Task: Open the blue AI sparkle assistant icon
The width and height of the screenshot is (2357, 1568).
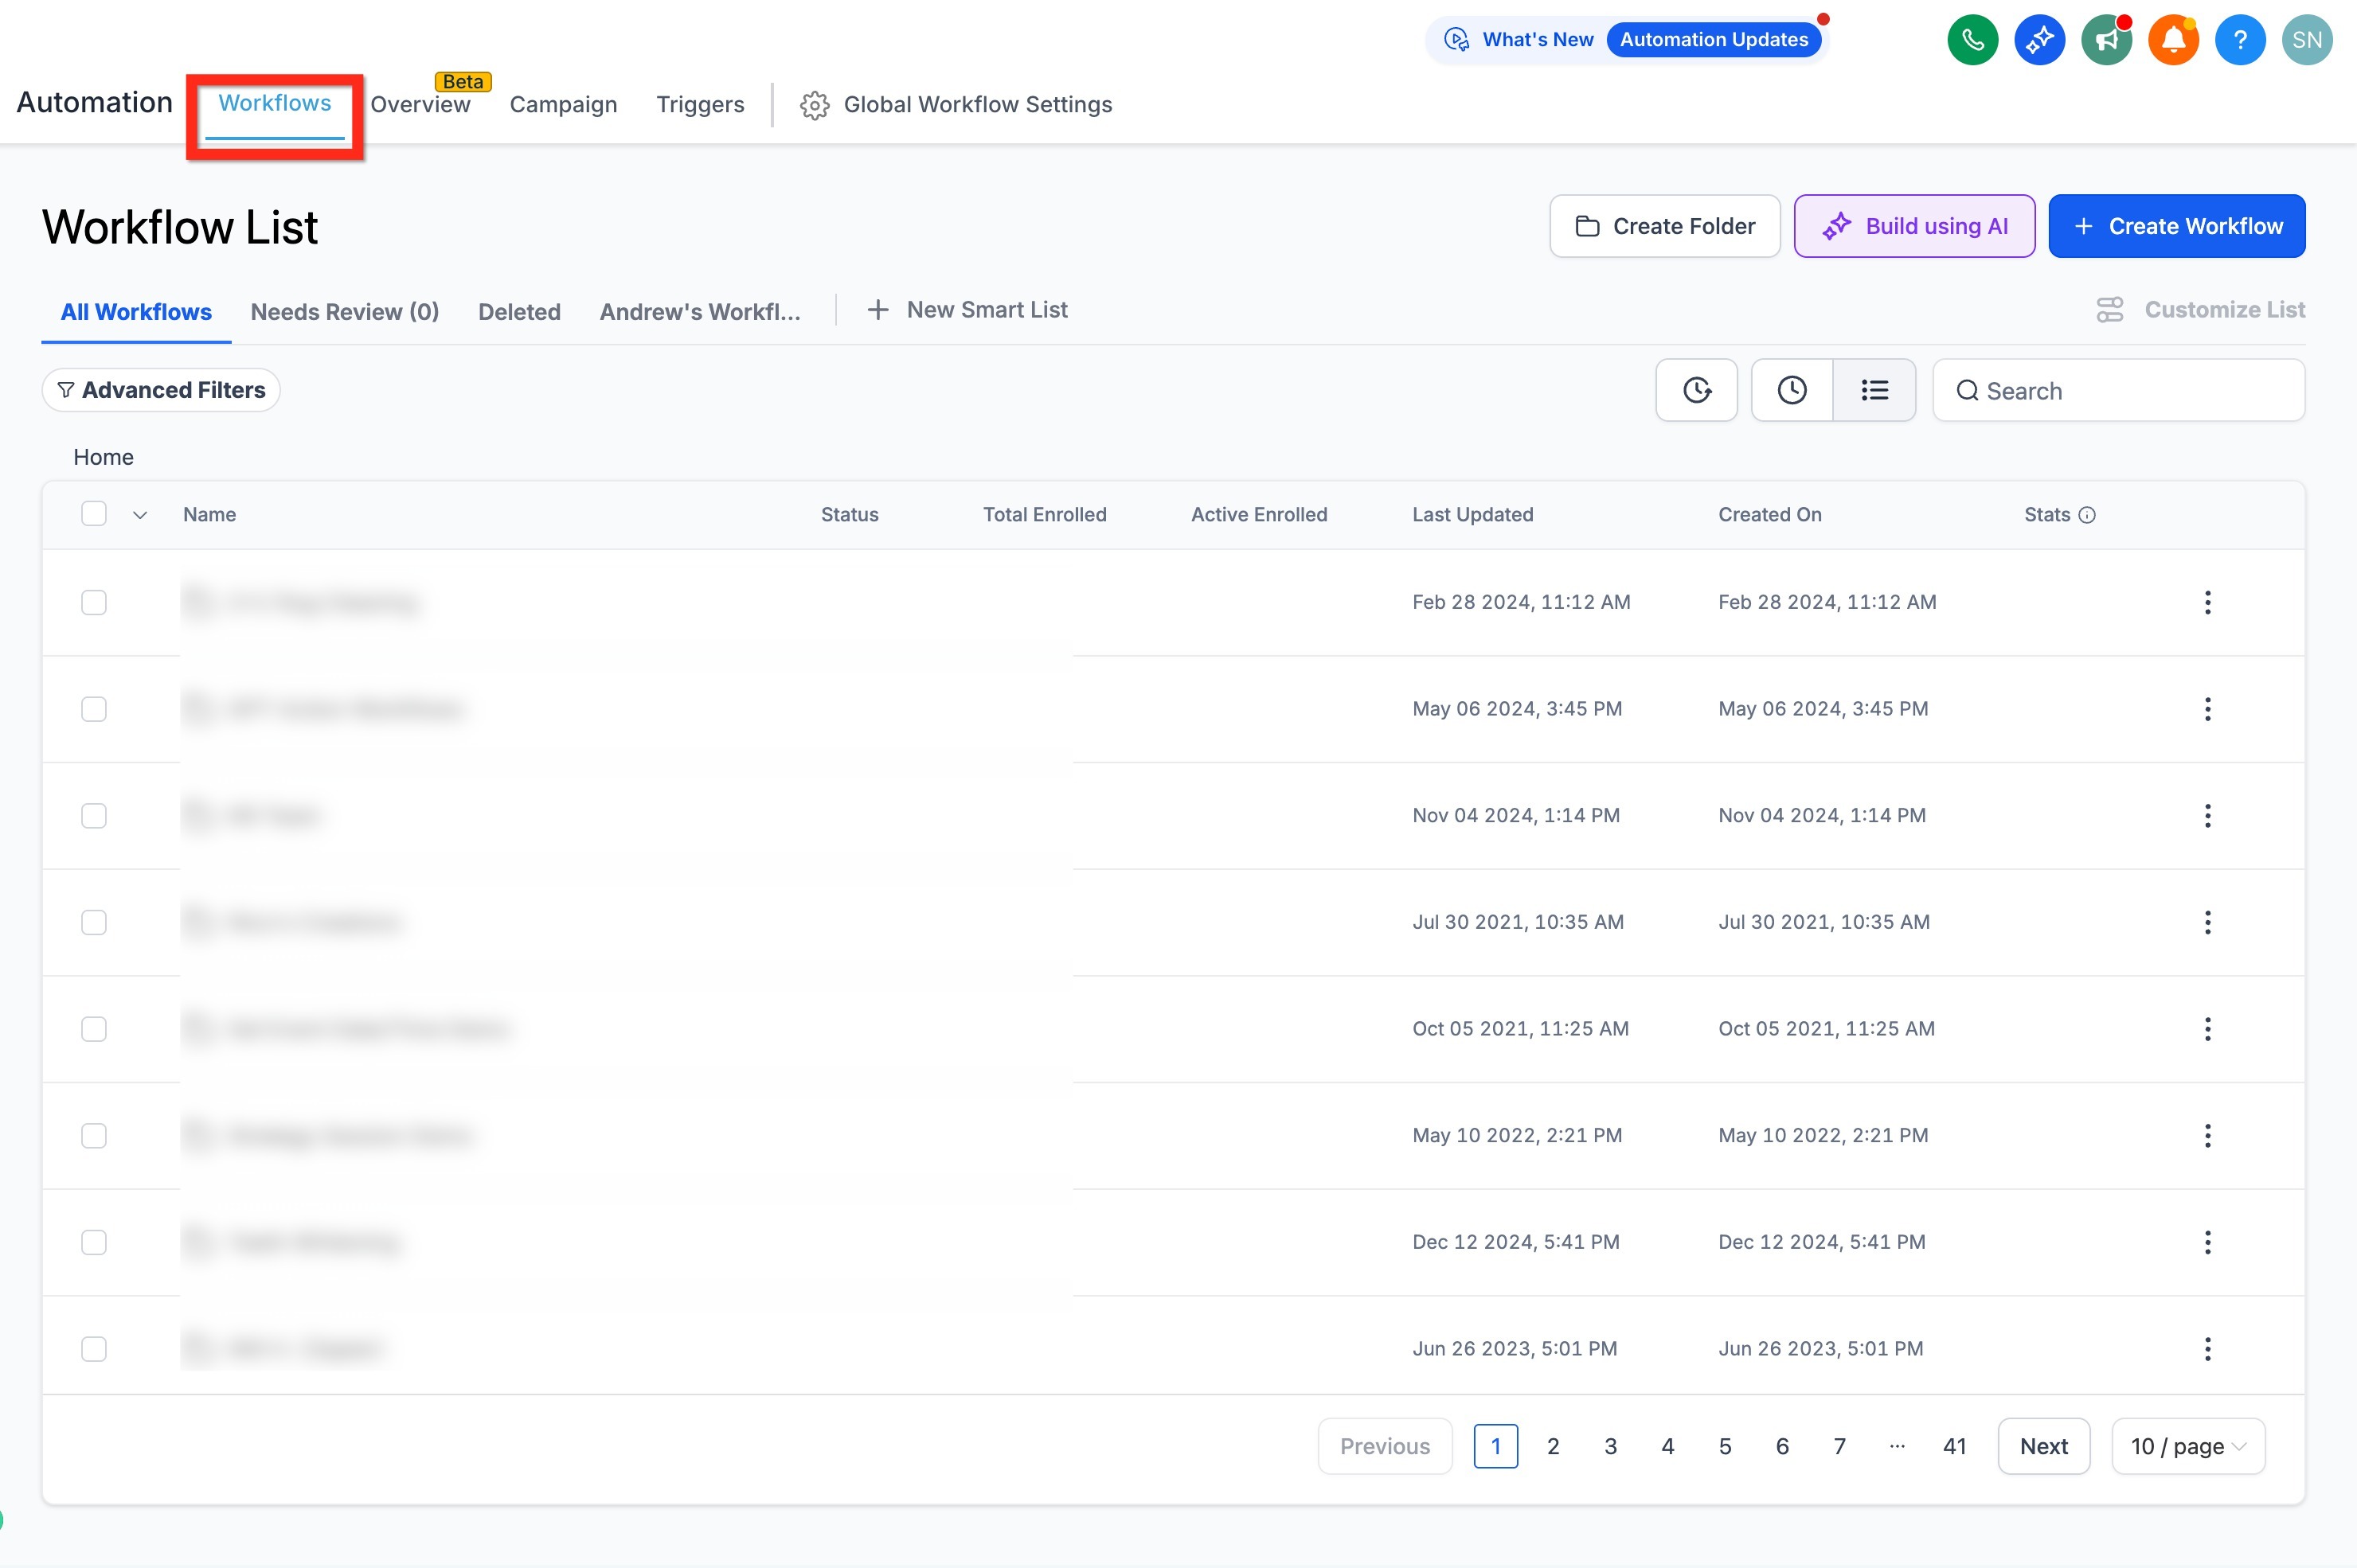Action: point(2038,40)
